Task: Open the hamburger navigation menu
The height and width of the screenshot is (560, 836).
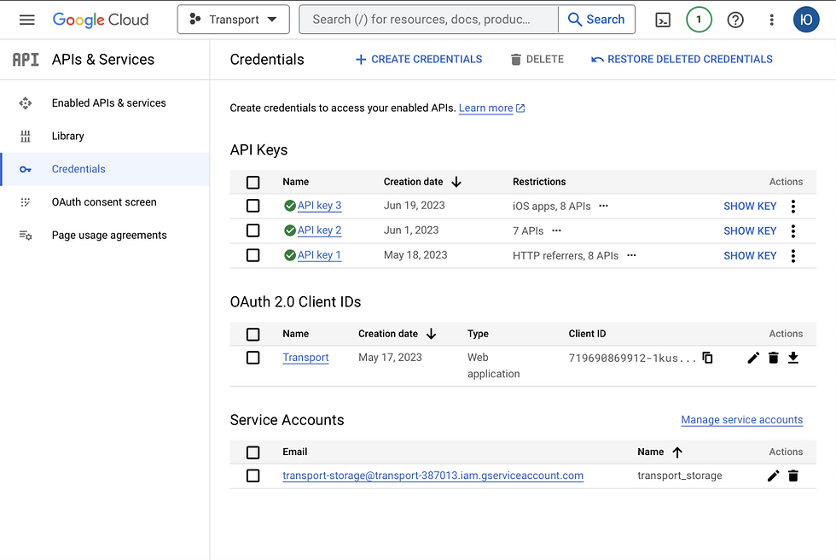Action: (x=26, y=20)
